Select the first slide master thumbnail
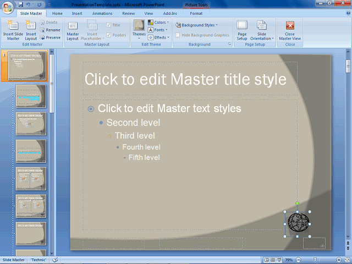Viewport: 352px width, 264px height. [x=28, y=65]
